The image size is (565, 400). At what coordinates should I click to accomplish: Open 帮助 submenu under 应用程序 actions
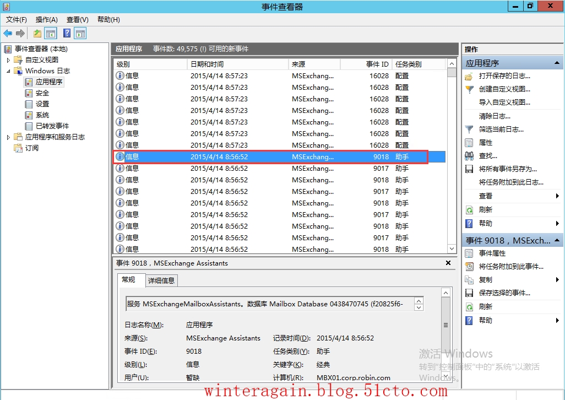click(x=557, y=224)
